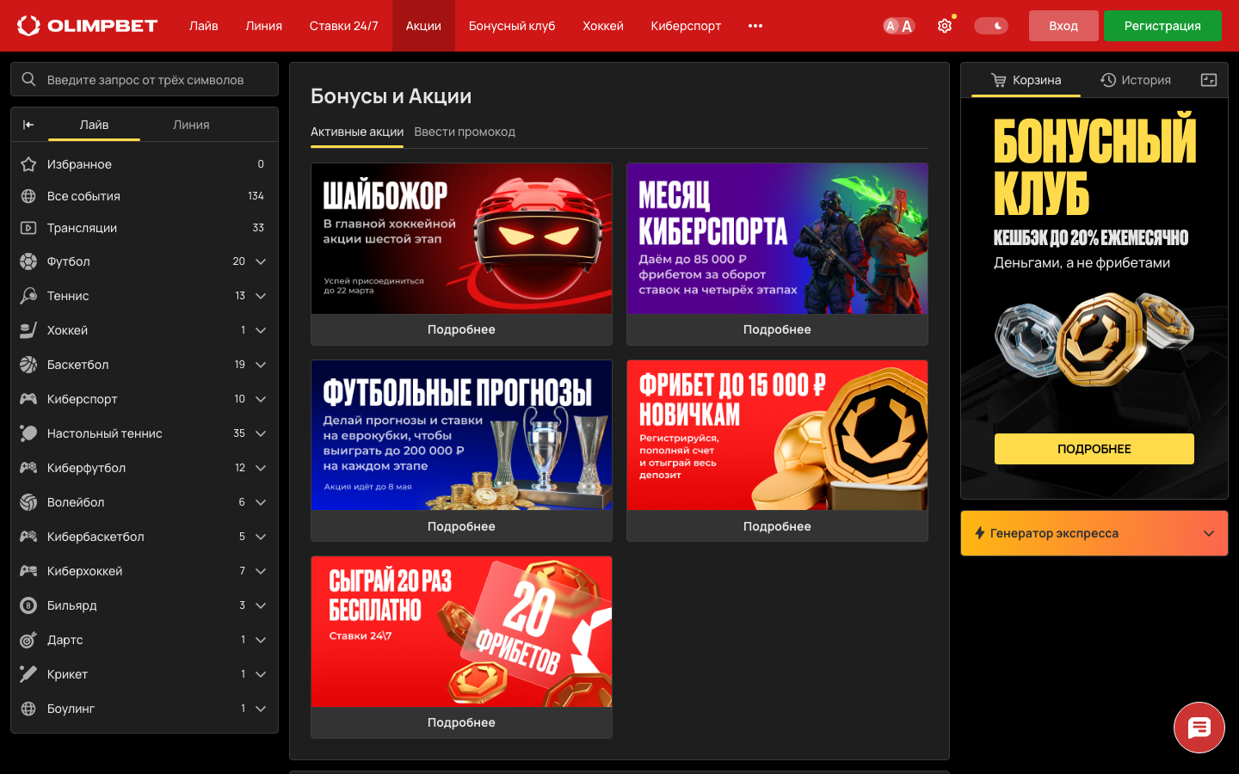Viewport: 1239px width, 774px height.
Task: Click the Вход login button
Action: tap(1063, 26)
